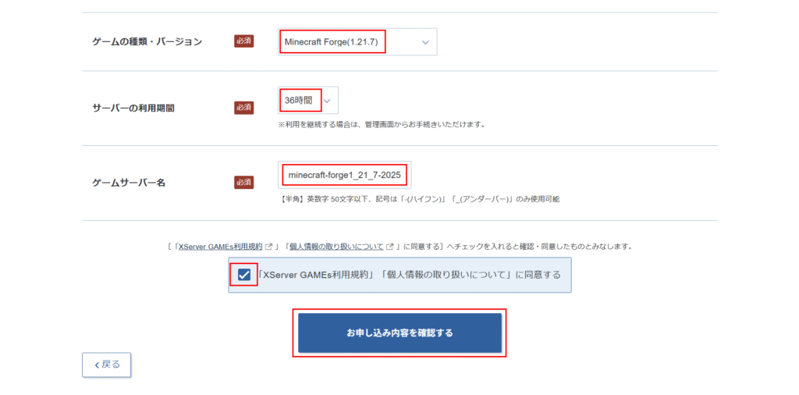Click the chevron arrow in the game version selector
Viewport: 799px width, 395px height.
425,43
